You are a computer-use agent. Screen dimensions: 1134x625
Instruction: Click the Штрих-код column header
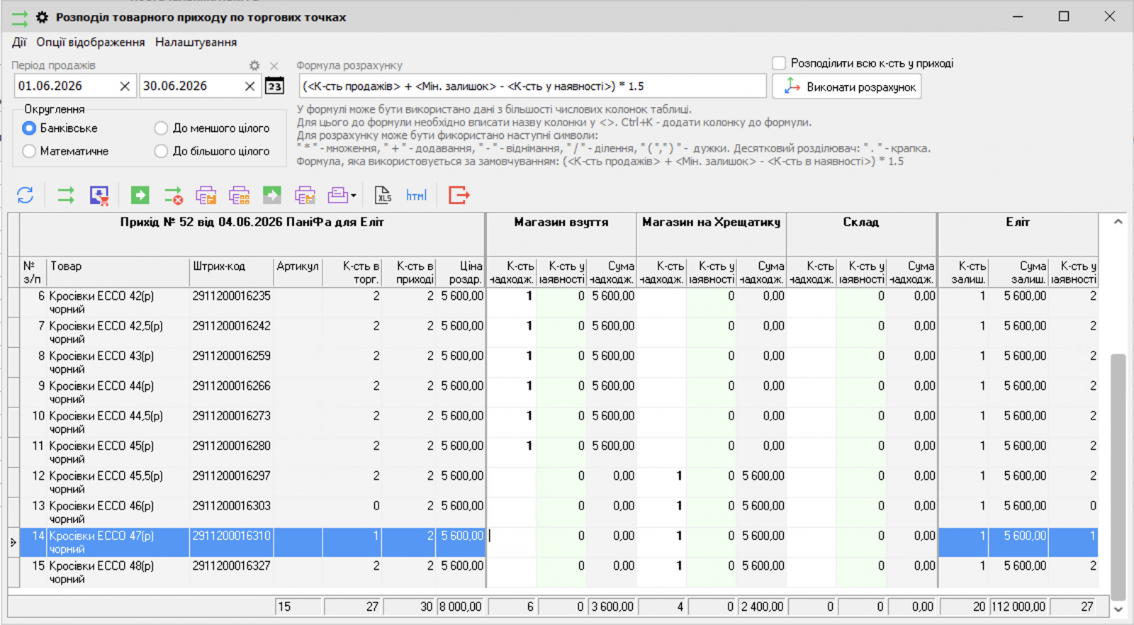click(x=232, y=272)
